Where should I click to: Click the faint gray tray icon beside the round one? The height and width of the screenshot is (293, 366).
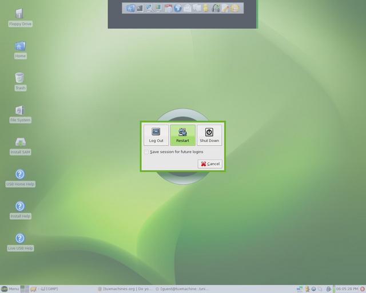320,289
